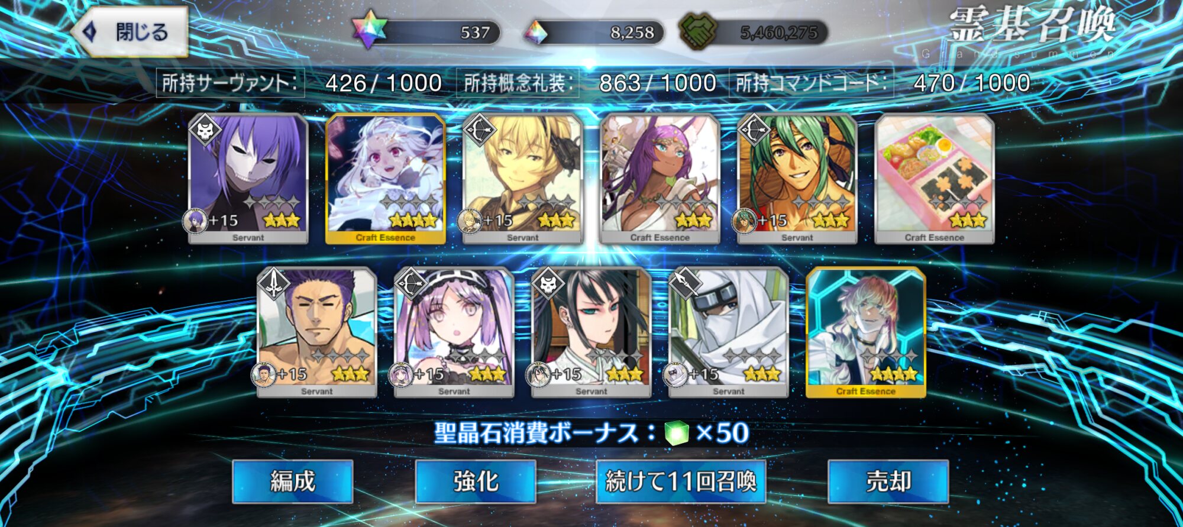Select the black-haired Assassin servant card

click(x=591, y=332)
